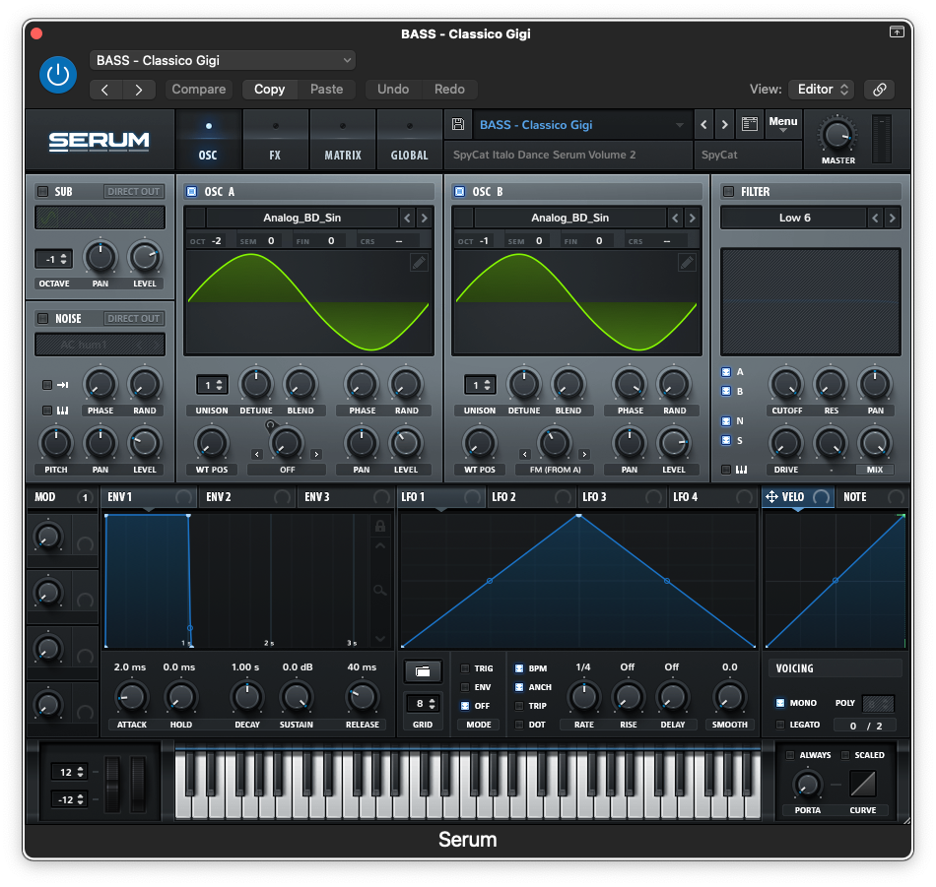The width and height of the screenshot is (936, 887).
Task: Open the LFO shape folder icon
Action: [x=423, y=671]
